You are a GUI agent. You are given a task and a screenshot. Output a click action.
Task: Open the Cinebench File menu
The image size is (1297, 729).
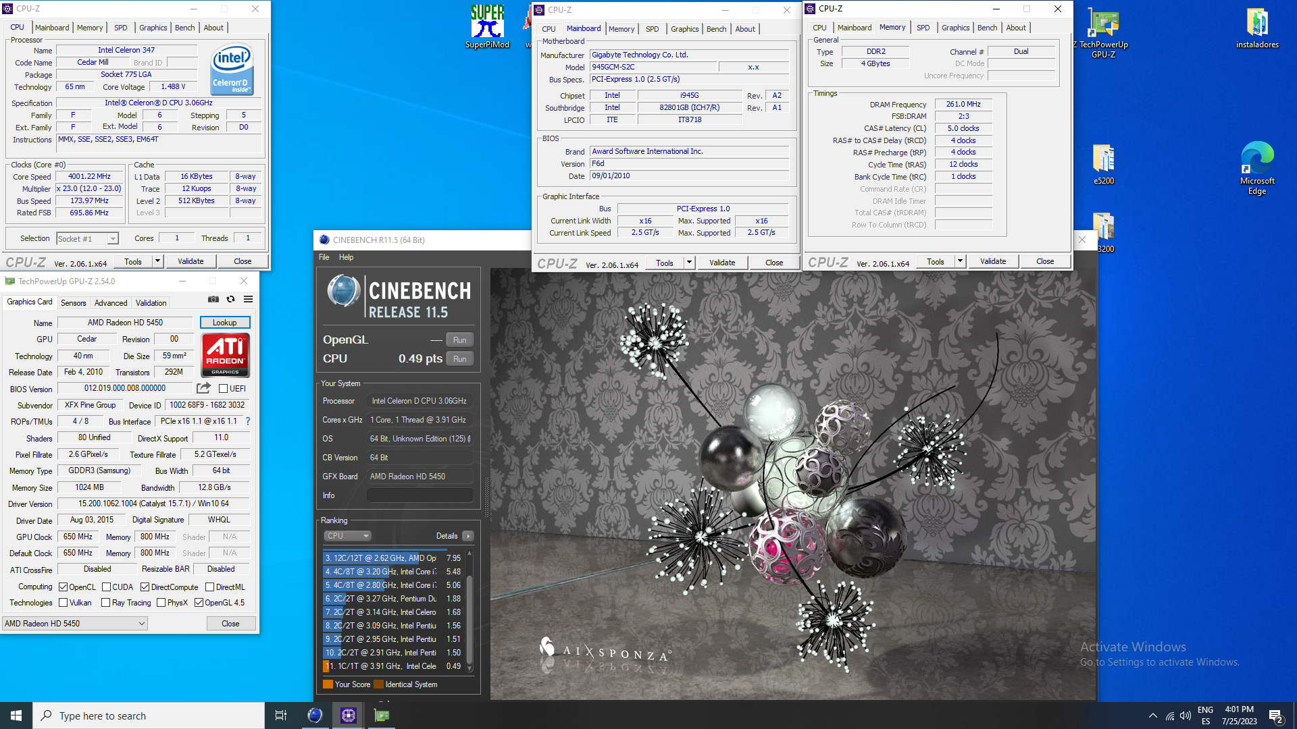coord(324,257)
